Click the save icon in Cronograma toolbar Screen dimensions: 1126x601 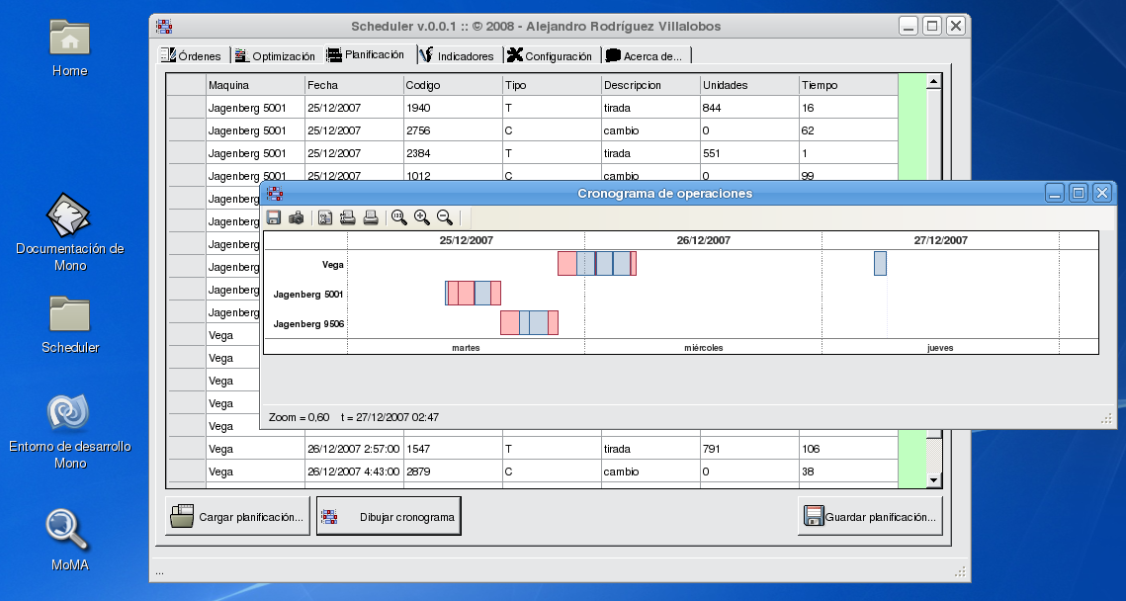click(x=274, y=218)
